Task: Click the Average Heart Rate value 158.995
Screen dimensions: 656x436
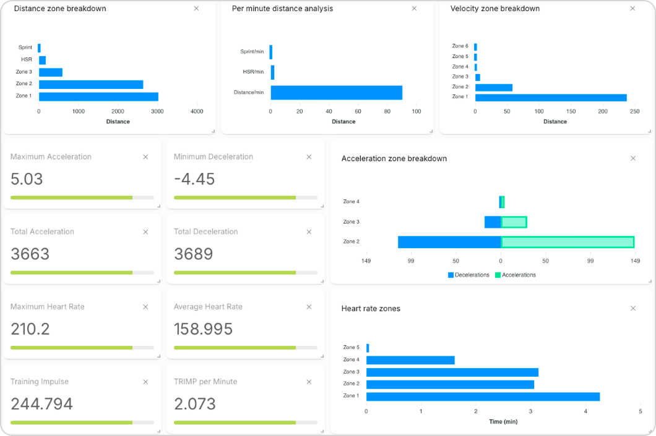Action: point(203,329)
